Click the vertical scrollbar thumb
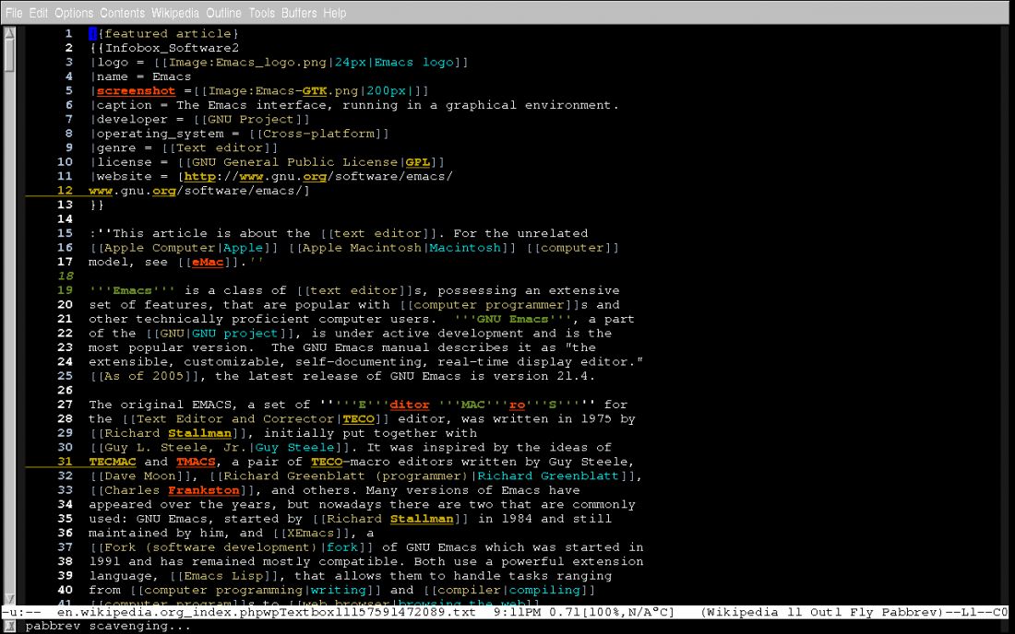The width and height of the screenshot is (1015, 634). pos(9,54)
